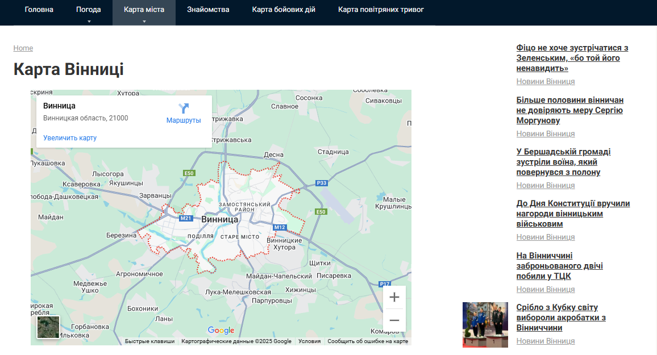Click Сообщить об ошибке на карте
This screenshot has width=657, height=355.
(x=368, y=341)
